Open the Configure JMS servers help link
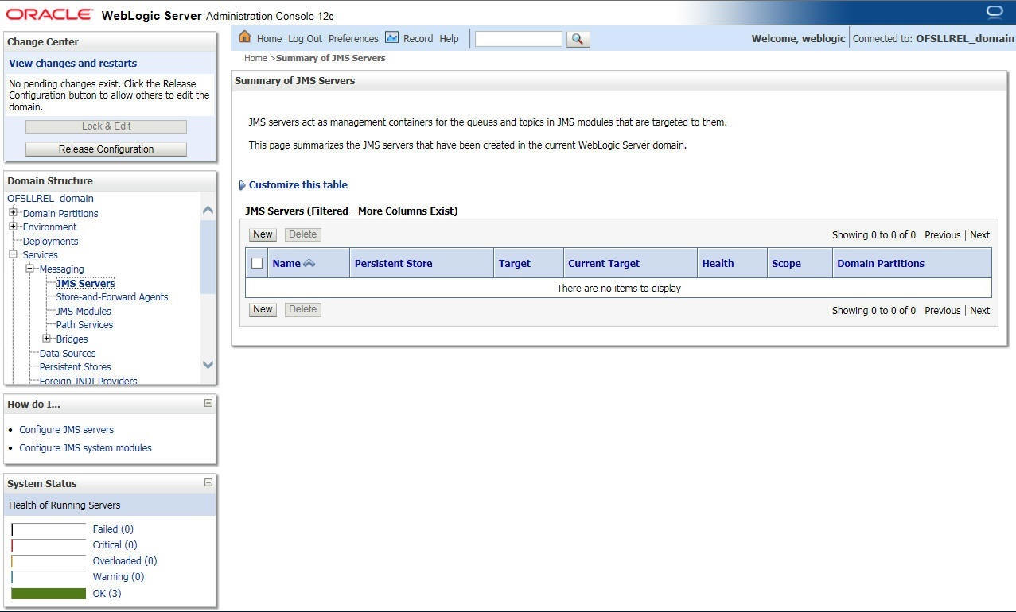Image resolution: width=1016 pixels, height=612 pixels. coord(67,429)
